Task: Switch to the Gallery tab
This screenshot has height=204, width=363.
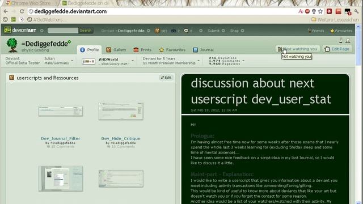Action: (116, 50)
